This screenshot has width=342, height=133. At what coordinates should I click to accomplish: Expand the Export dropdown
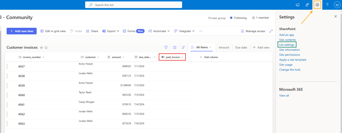tap(111, 31)
